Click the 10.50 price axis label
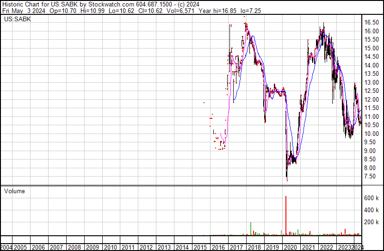 [372, 125]
